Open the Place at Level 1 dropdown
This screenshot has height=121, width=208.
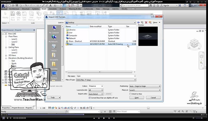click(145, 90)
